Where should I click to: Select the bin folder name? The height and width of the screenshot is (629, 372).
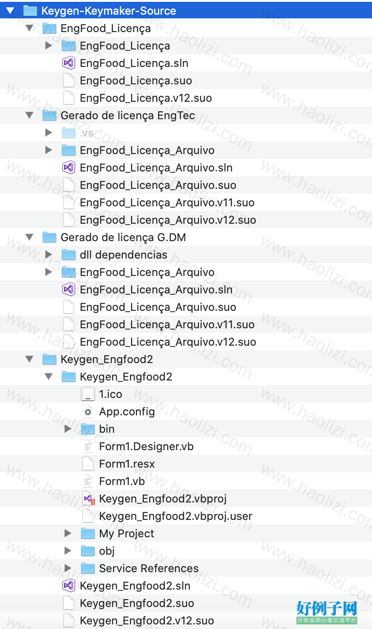[x=107, y=429]
